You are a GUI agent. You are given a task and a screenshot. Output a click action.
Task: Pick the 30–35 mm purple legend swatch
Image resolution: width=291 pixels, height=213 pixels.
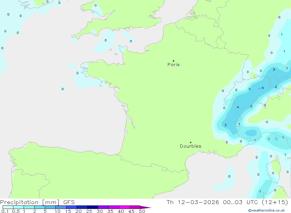[x=103, y=207]
